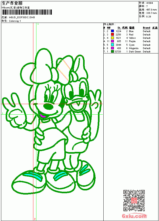Click the magenta tongue in the mouse design
Screen dimensions: 159x221
coord(43,116)
